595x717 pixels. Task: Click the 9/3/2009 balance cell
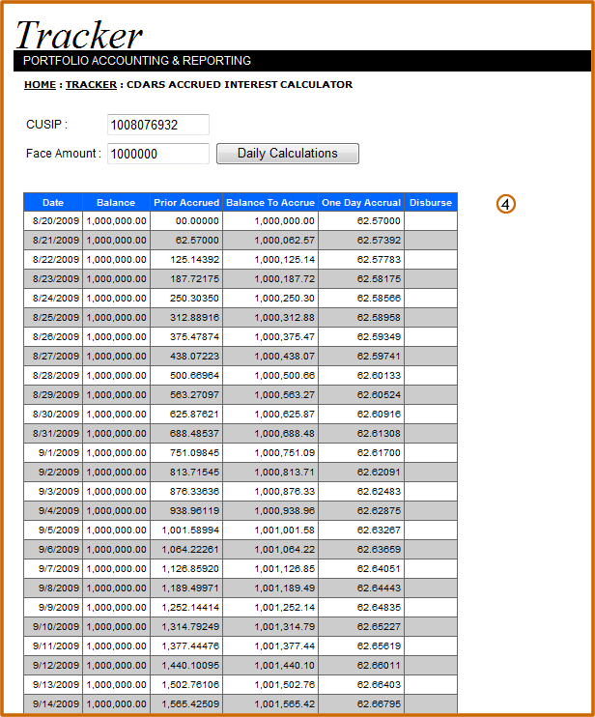(116, 491)
